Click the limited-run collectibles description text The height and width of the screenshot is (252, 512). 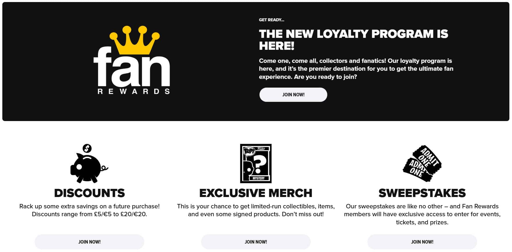coord(256,210)
